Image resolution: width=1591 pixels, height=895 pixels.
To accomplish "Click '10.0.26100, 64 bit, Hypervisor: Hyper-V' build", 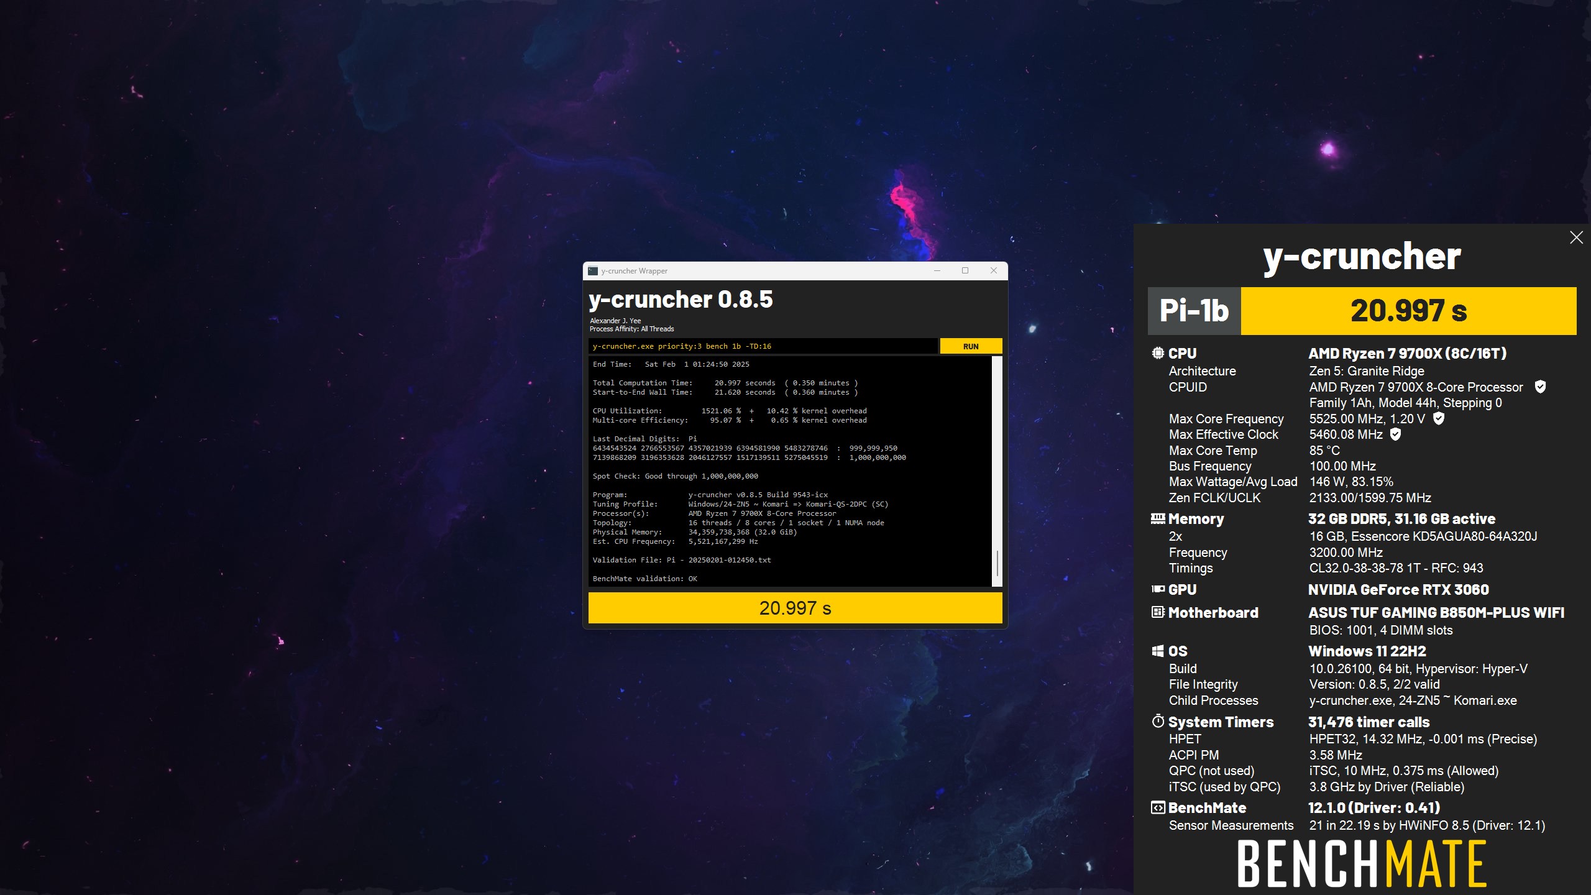I will pyautogui.click(x=1418, y=669).
